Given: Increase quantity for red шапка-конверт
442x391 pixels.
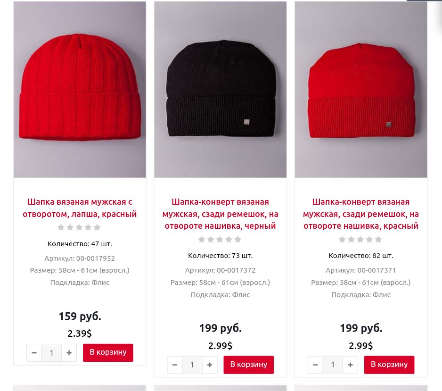Looking at the screenshot, I should click(351, 365).
